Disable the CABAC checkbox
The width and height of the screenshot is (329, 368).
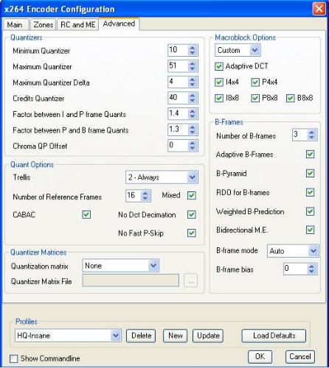click(x=86, y=214)
